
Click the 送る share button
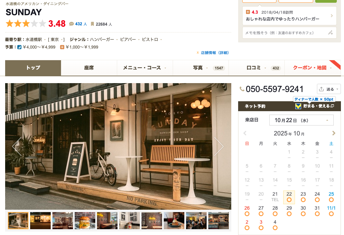tap(329, 89)
